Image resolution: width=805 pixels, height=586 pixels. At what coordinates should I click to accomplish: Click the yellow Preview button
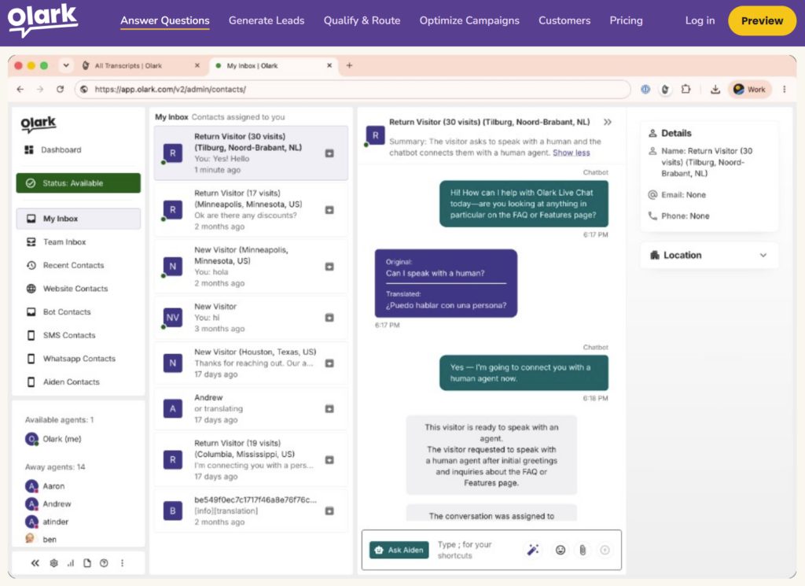click(x=762, y=20)
